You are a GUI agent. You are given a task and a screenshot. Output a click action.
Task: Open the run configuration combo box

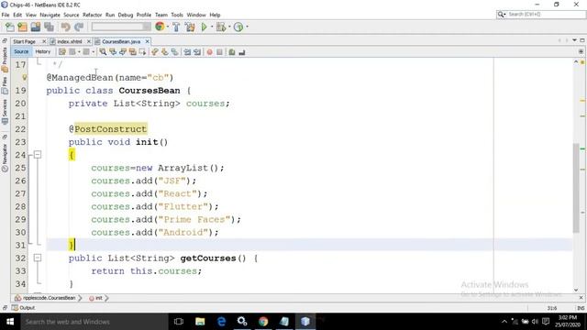[x=121, y=27]
